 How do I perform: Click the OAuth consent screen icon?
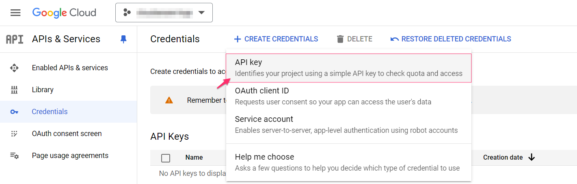tap(14, 134)
